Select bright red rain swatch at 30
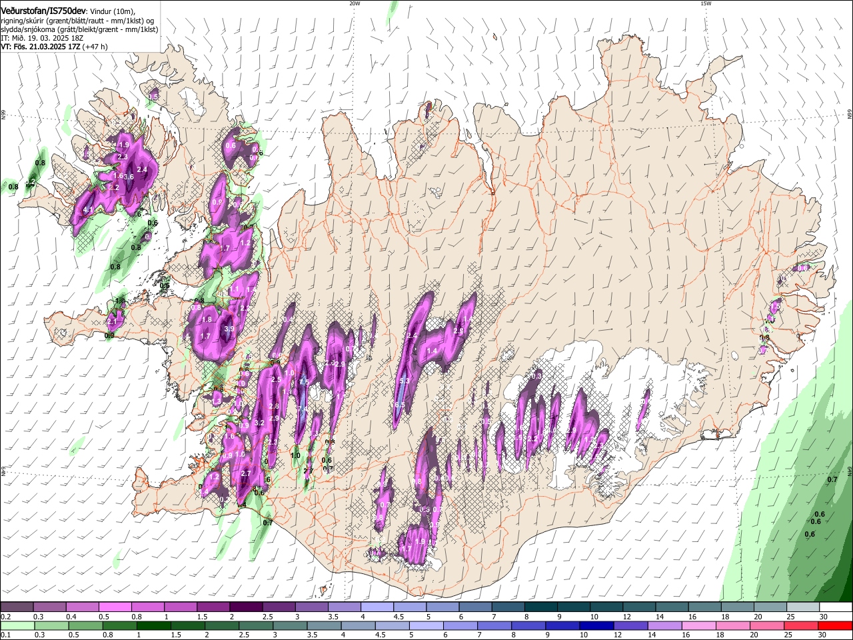853x640 pixels. [836, 625]
